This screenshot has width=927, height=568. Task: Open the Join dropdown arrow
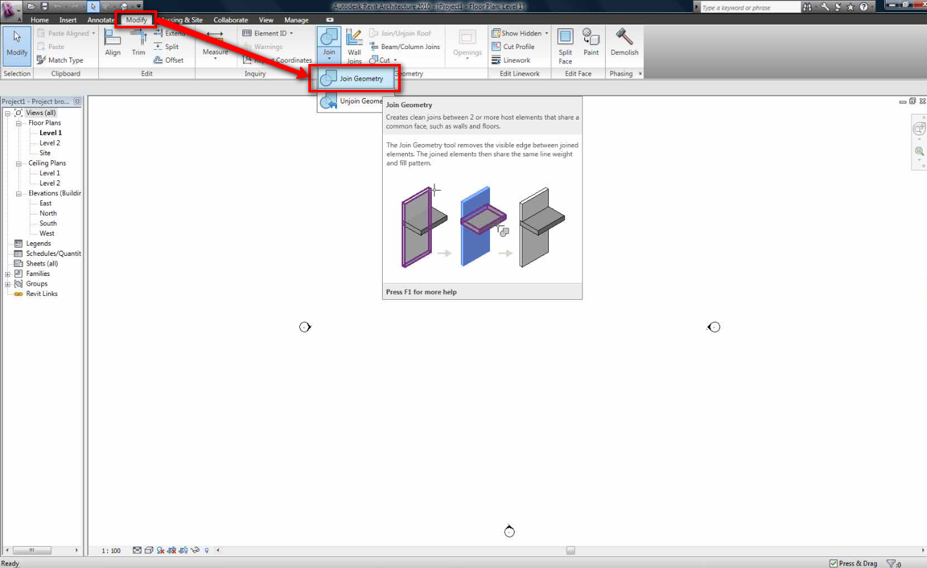pos(329,59)
